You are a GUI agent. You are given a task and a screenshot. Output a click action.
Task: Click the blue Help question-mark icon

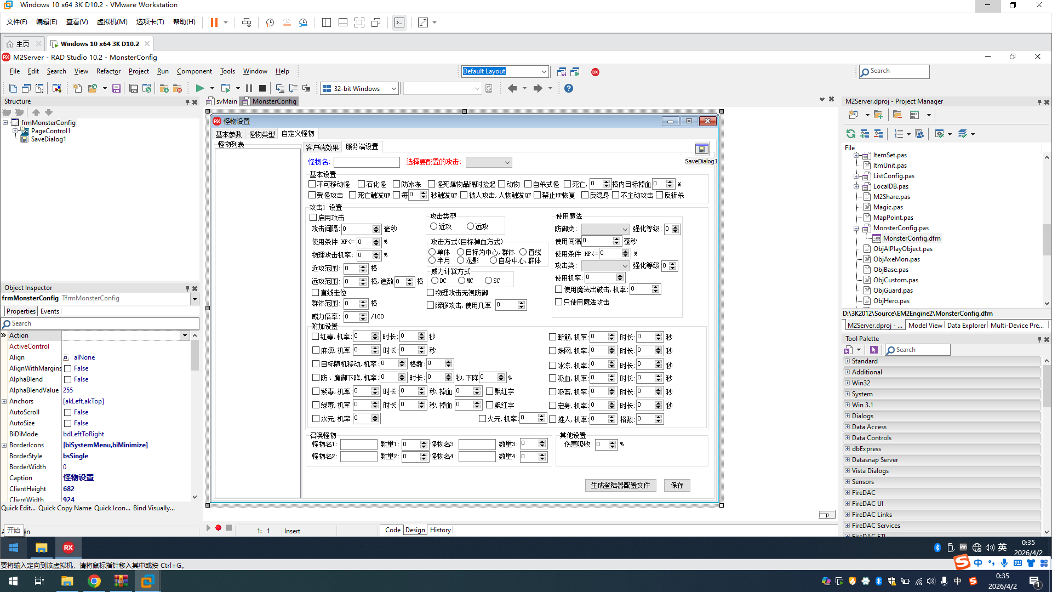tap(568, 88)
